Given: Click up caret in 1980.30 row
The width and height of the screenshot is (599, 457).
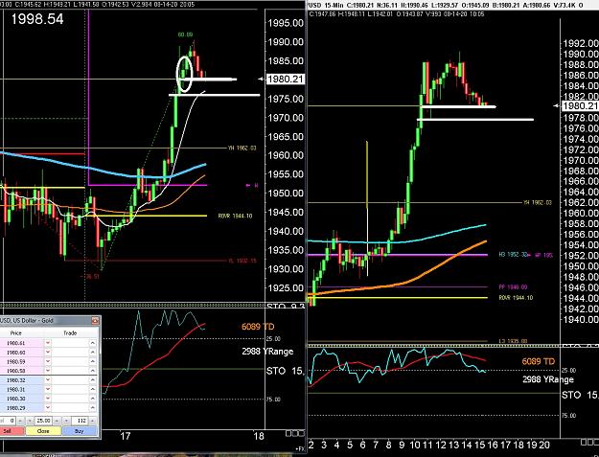Looking at the screenshot, I should [92, 398].
